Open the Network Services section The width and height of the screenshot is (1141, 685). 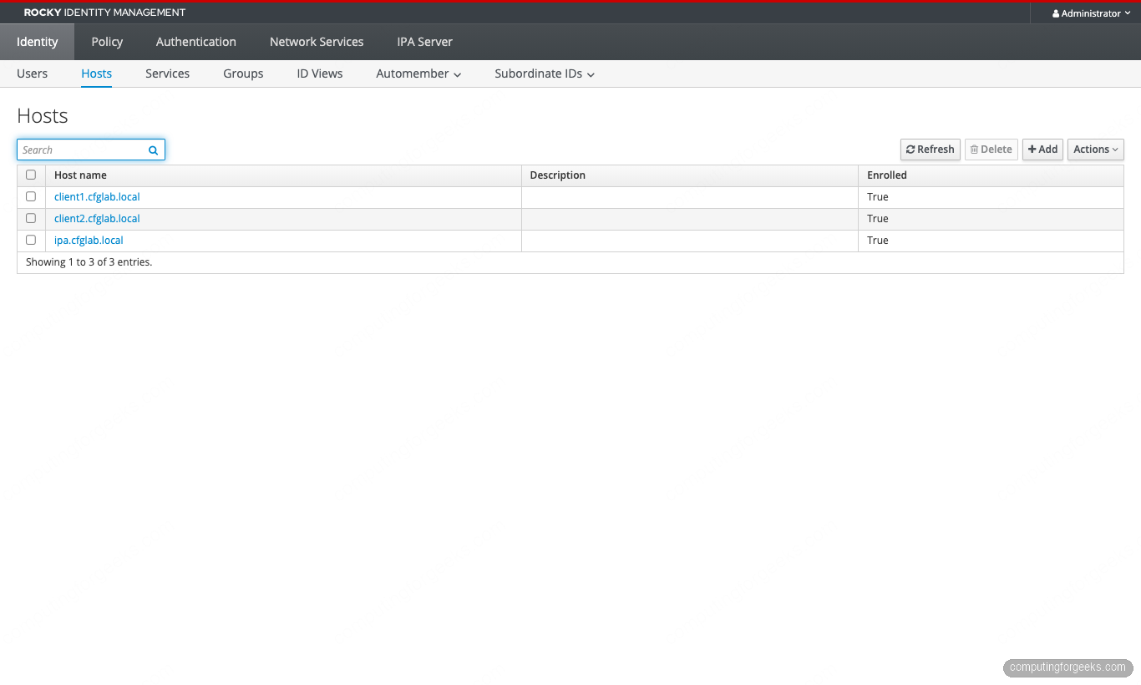[x=316, y=41]
